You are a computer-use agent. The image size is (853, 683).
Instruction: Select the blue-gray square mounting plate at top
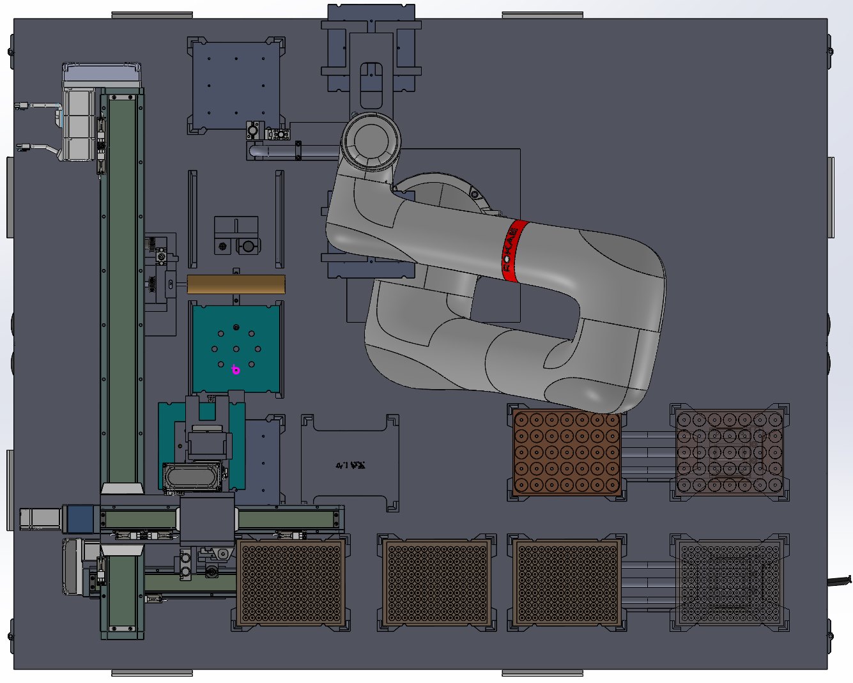click(x=236, y=84)
